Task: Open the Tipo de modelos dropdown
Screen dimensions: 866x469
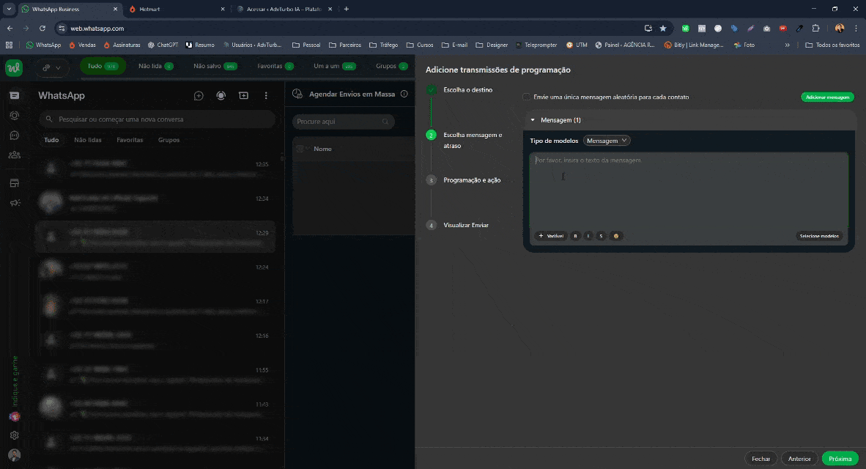Action: (607, 141)
